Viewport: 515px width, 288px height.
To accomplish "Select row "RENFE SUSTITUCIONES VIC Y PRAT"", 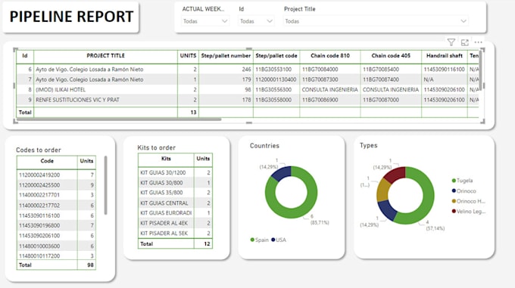I will tap(248, 100).
